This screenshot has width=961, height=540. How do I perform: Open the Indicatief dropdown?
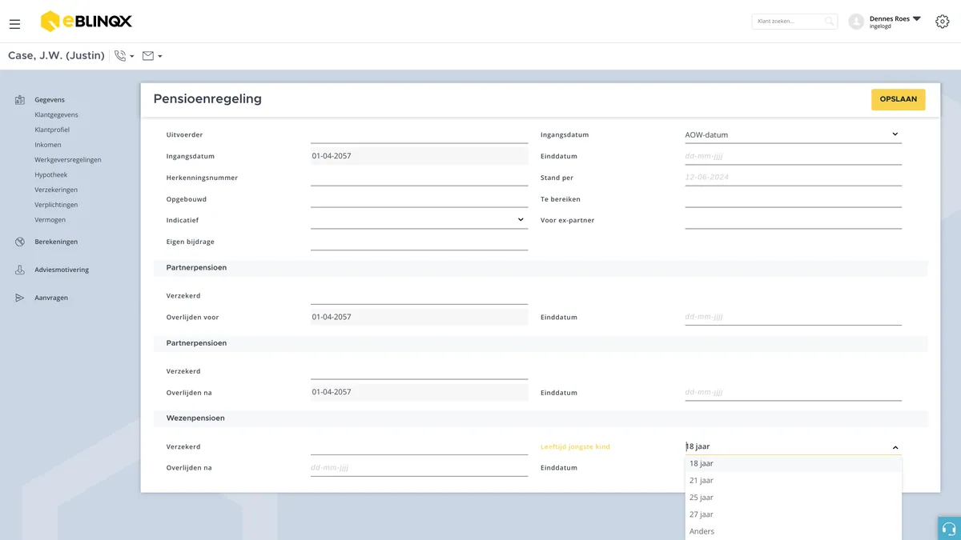point(419,220)
